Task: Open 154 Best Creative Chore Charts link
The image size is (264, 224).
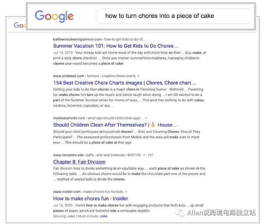Action: [x=125, y=83]
